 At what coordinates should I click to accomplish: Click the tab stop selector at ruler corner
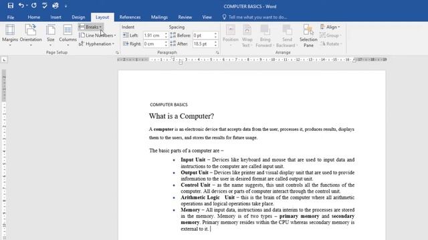point(4,59)
